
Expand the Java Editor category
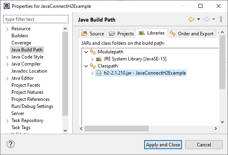point(7,78)
